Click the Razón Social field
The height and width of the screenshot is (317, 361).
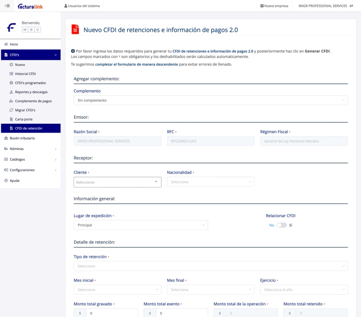[x=117, y=141]
